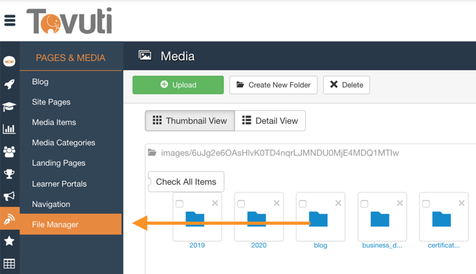Screen dimensions: 476x274
Task: Click the green Upload button
Action: [178, 84]
